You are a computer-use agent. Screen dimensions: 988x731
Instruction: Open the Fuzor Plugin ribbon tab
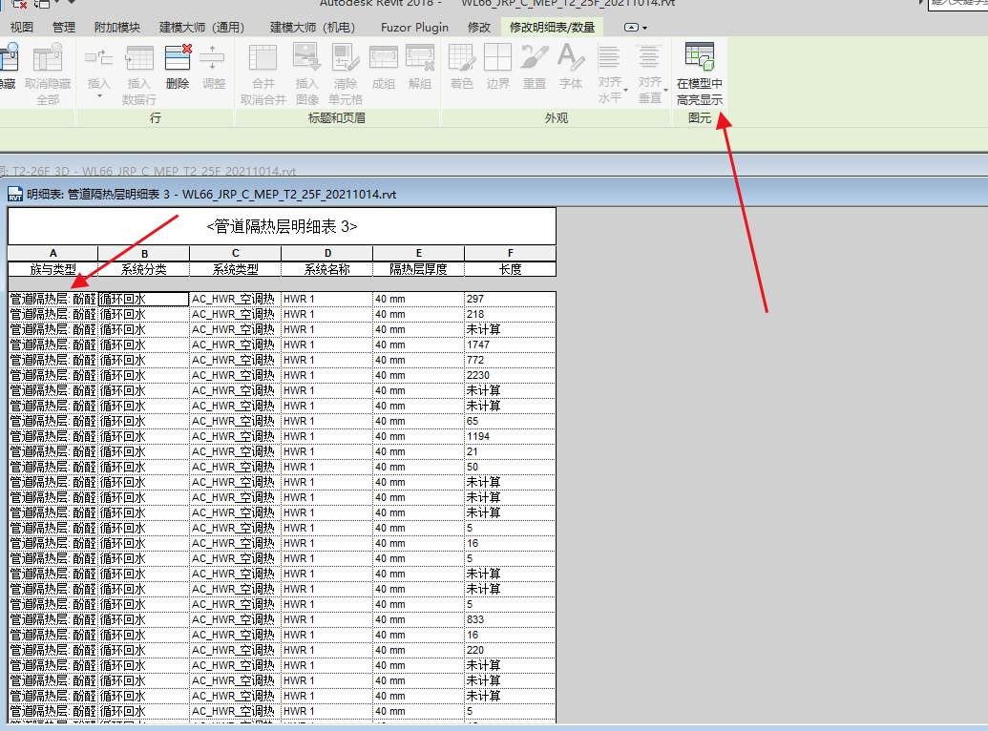414,28
